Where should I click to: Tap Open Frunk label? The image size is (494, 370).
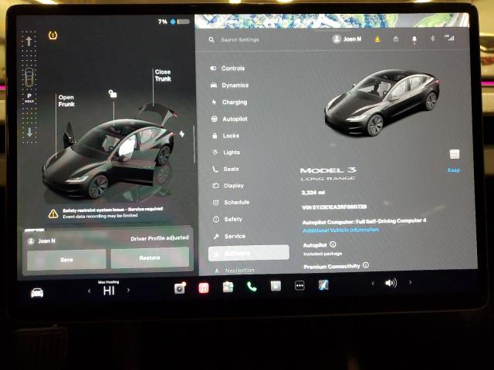(x=66, y=101)
